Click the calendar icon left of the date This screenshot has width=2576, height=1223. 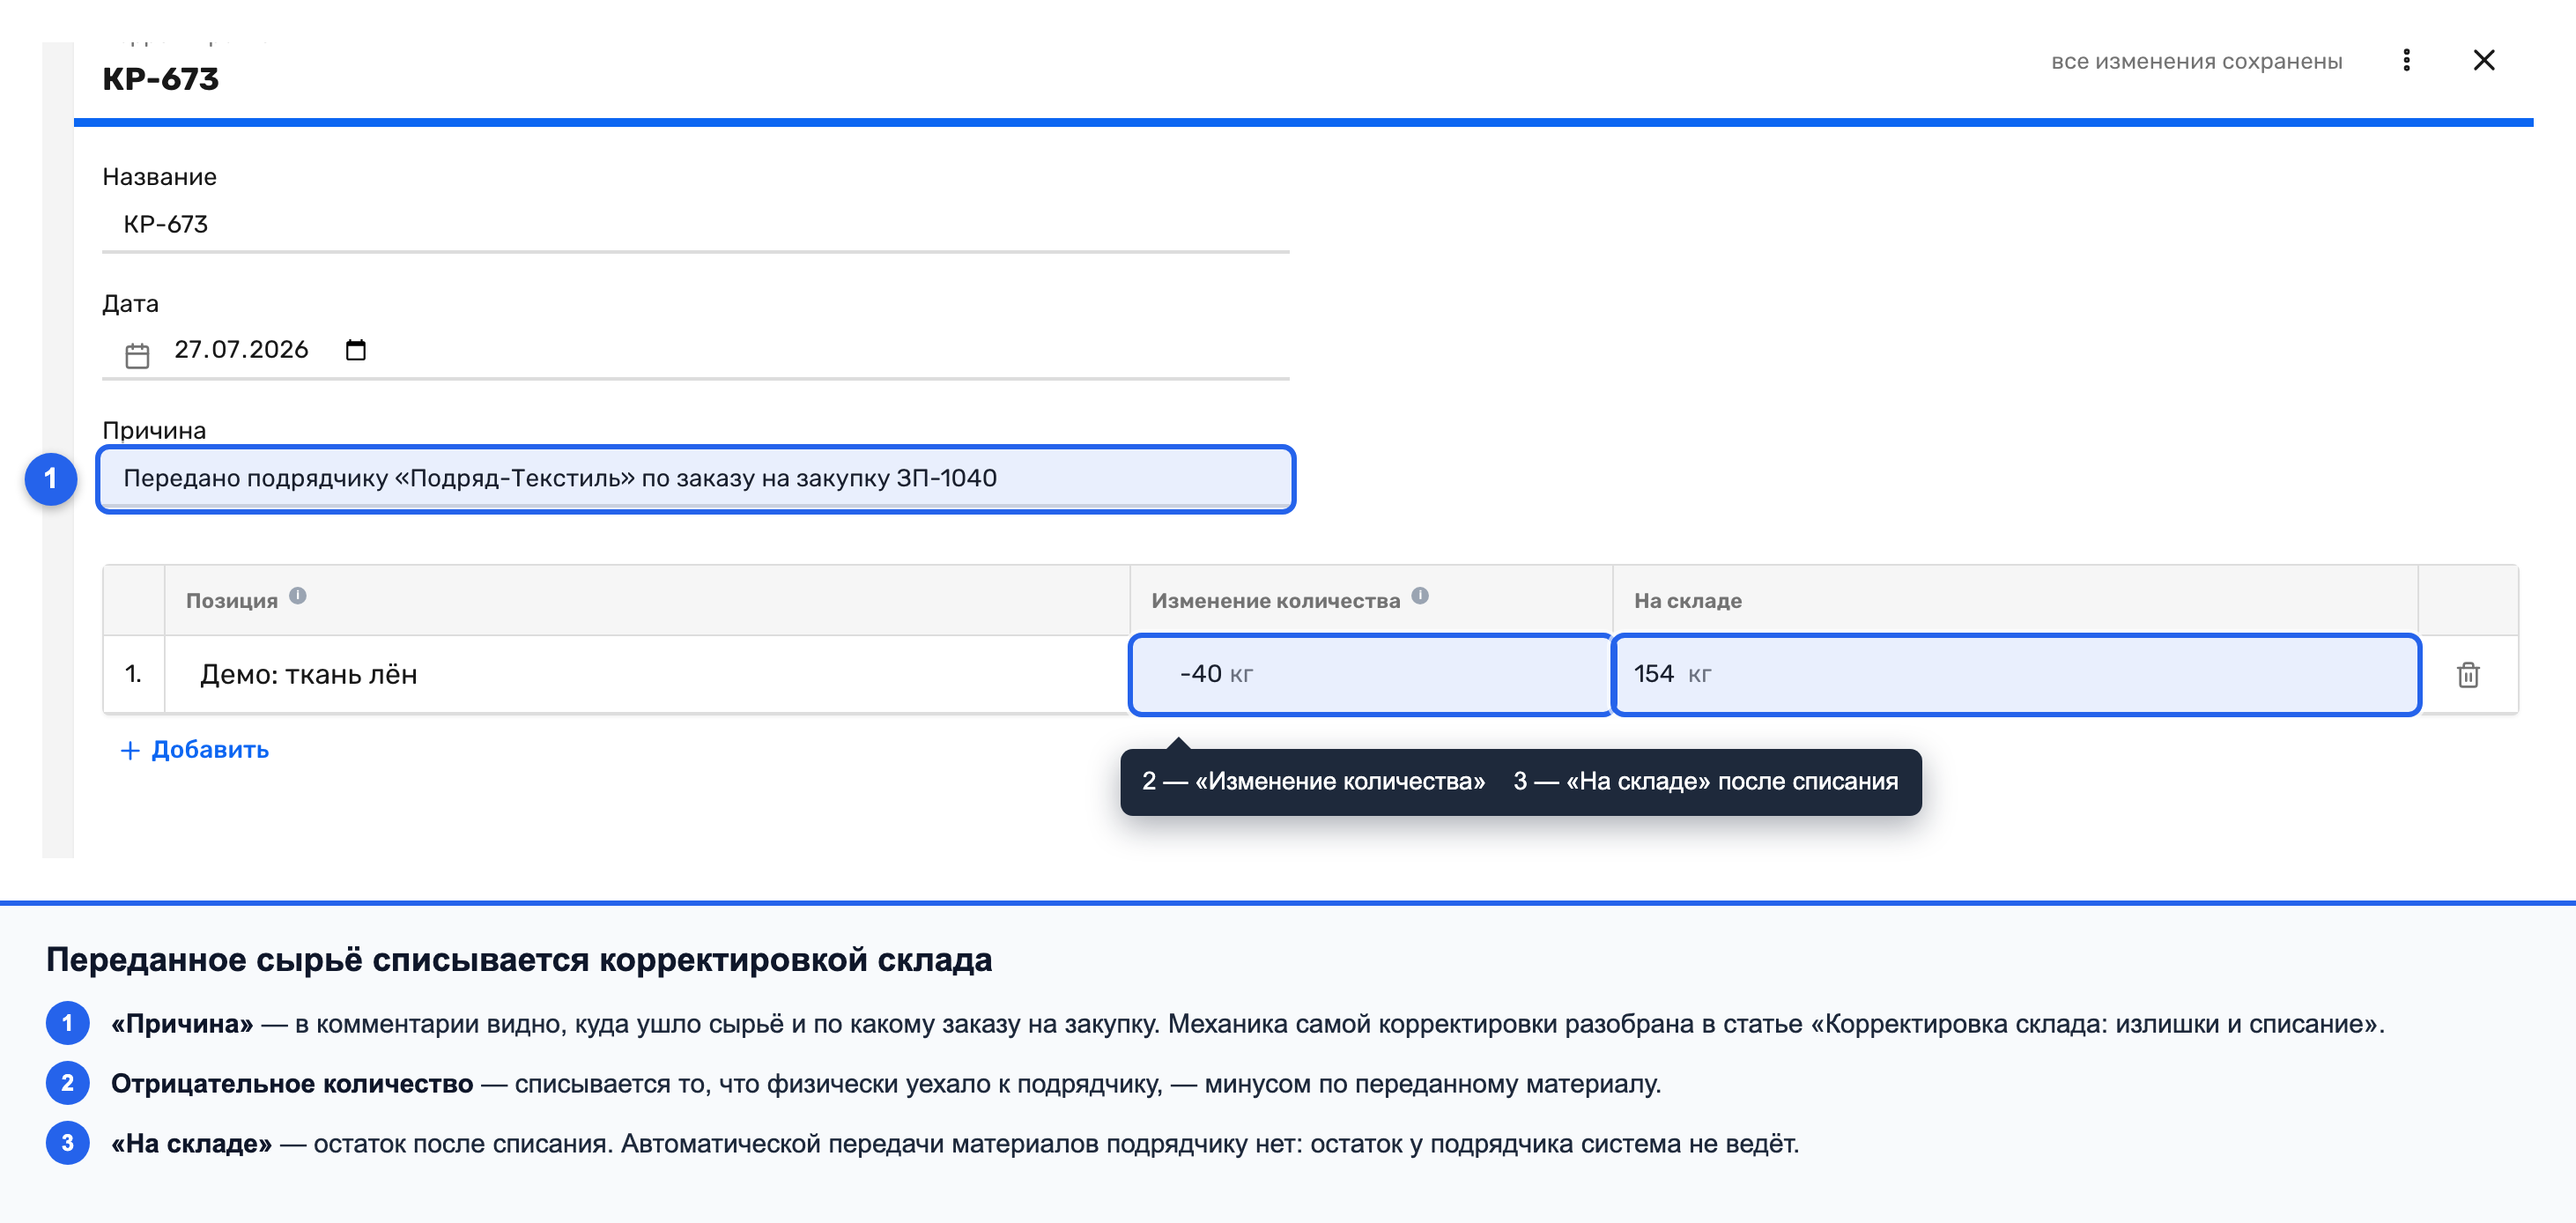coord(137,355)
